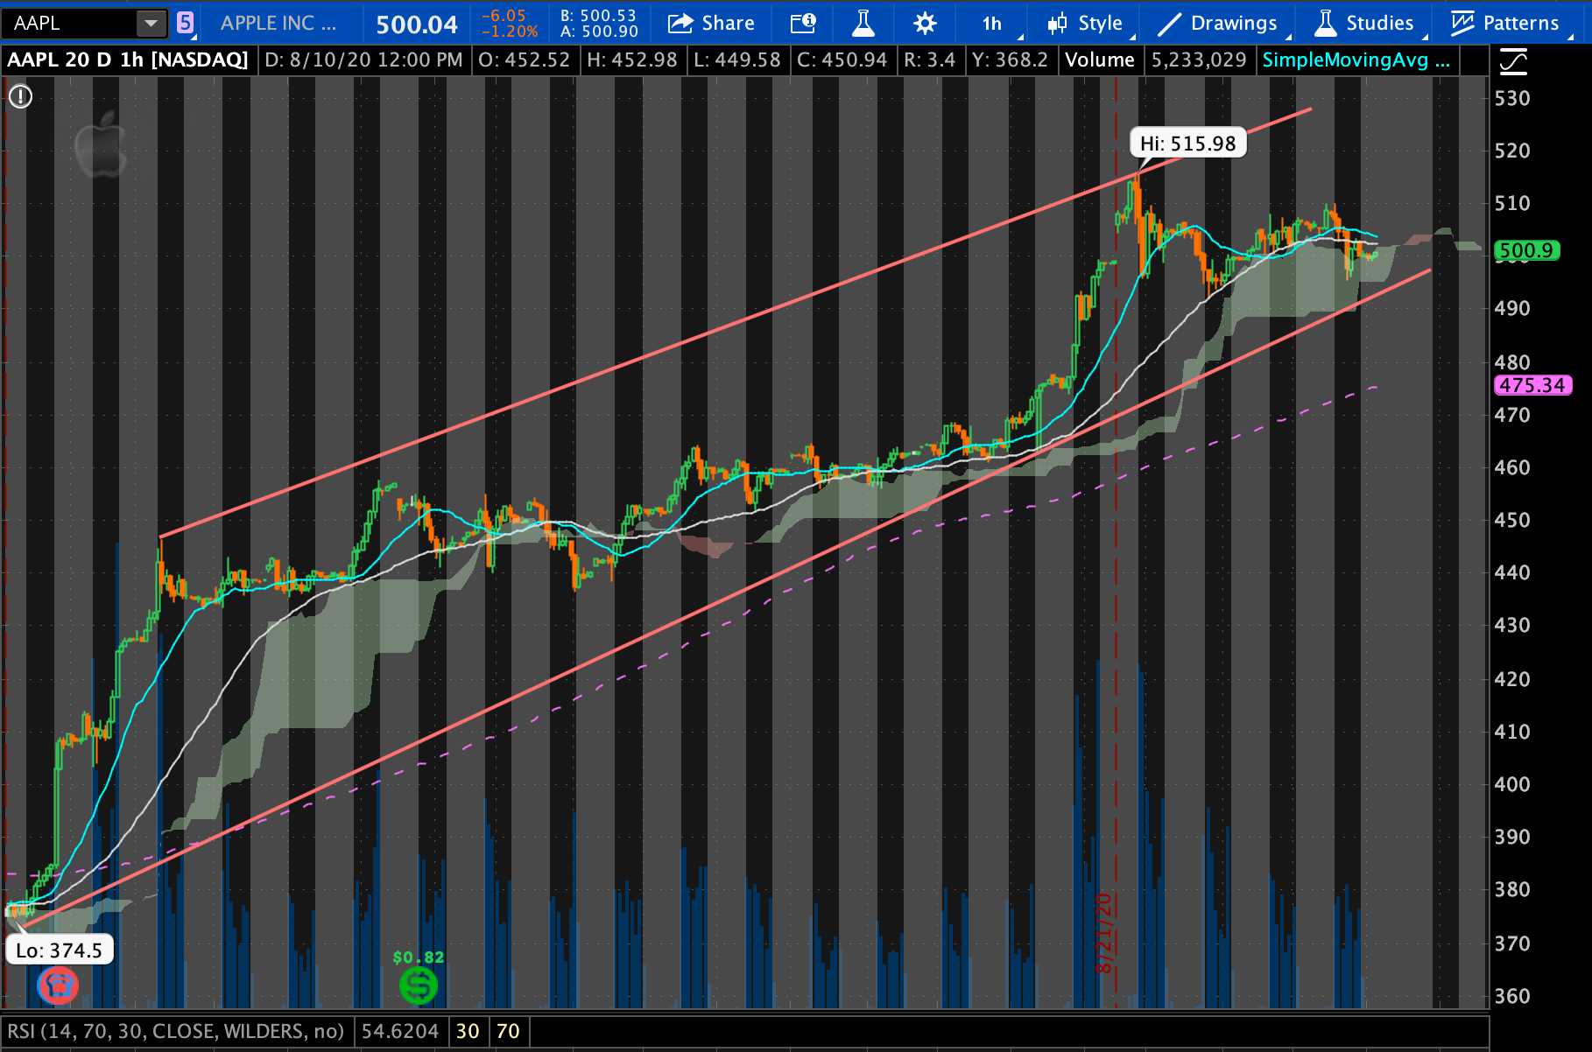This screenshot has height=1052, width=1592.
Task: Click the RSI oversold value 30
Action: point(468,1031)
